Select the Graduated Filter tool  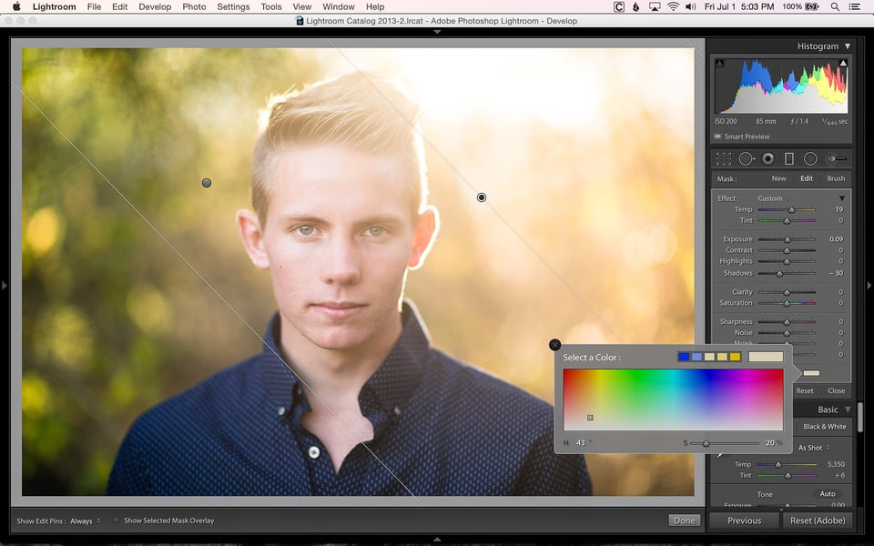[x=788, y=159]
